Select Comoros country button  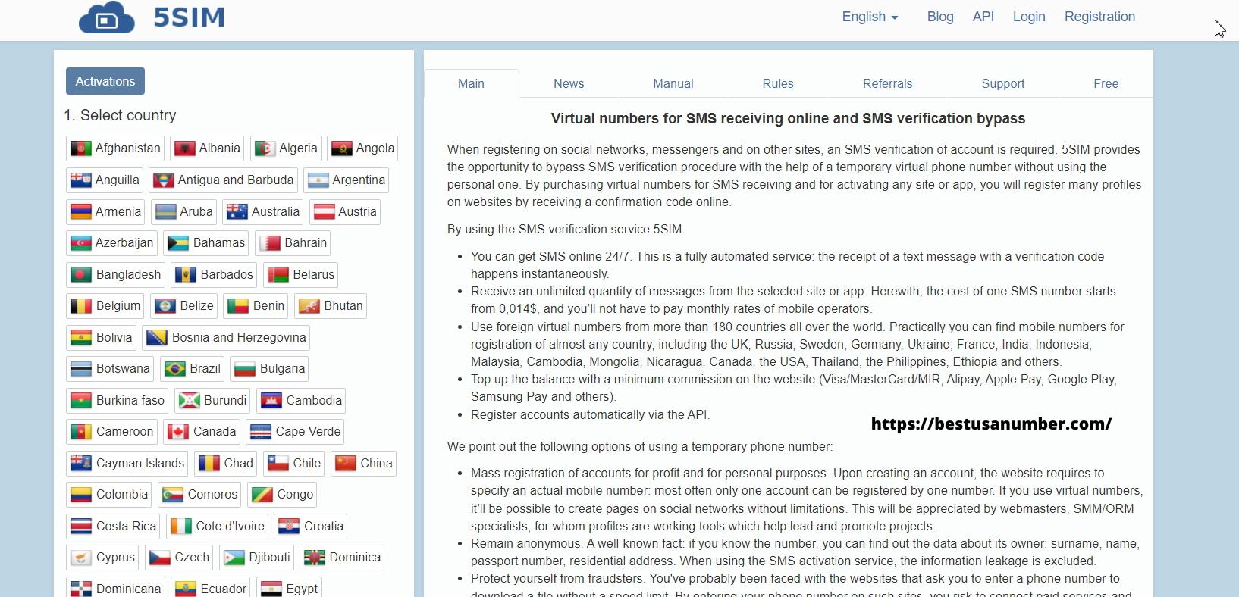199,495
